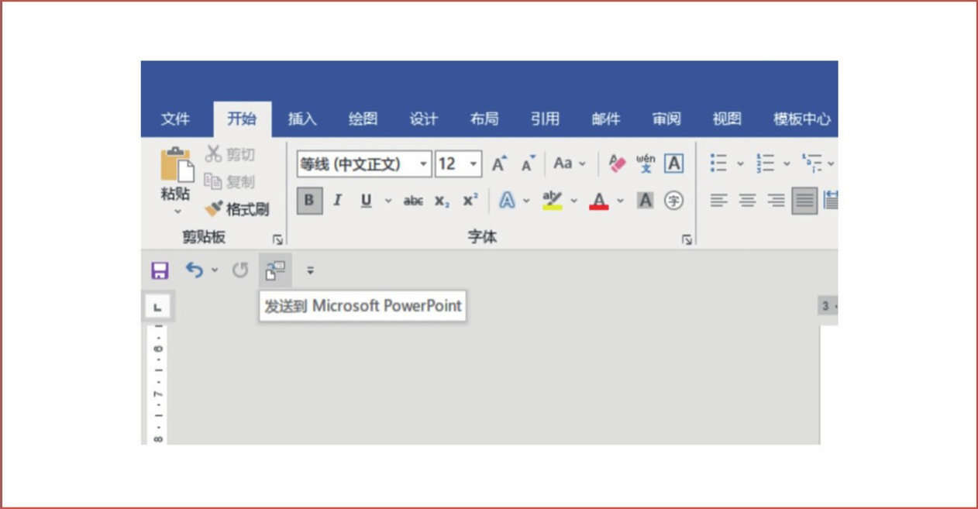Clear all formatting with eraser icon
Screen dimensions: 978x509
coord(617,163)
